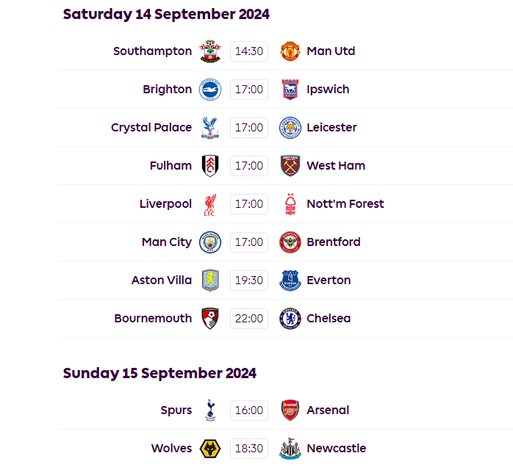Click the 22:00 Bournemouth kickoff time
513x467 pixels.
(249, 319)
